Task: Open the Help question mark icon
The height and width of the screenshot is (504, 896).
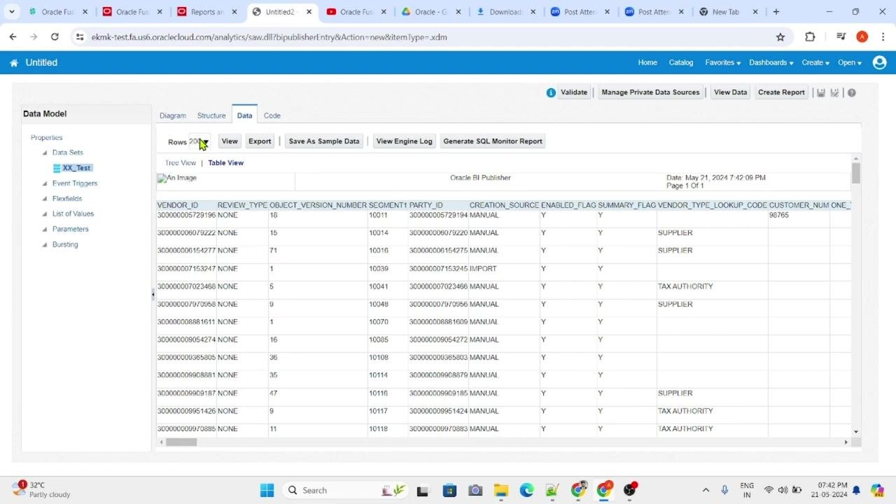Action: click(852, 92)
